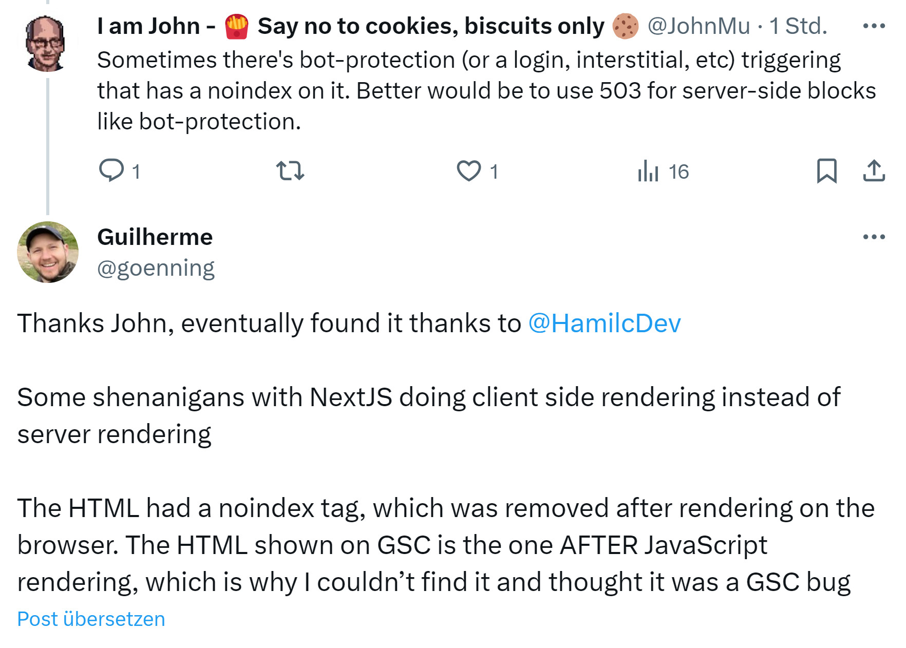Click John's tweet text about 503 blocks
The image size is (906, 648).
click(x=486, y=91)
